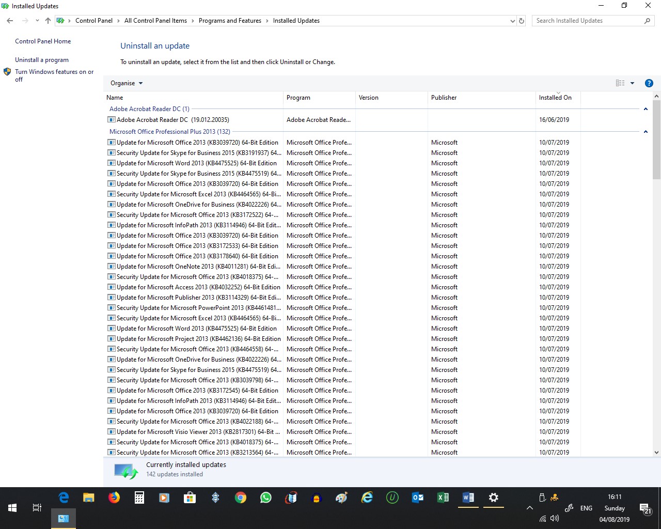Open the Paint palette taskbar icon
Viewport: 661px width, 529px height.
pyautogui.click(x=341, y=497)
